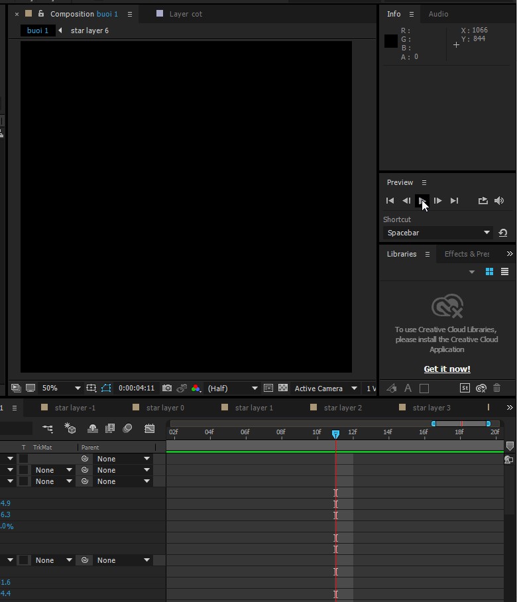517x602 pixels.
Task: Click add graphic icon in Libraries
Action: (392, 388)
